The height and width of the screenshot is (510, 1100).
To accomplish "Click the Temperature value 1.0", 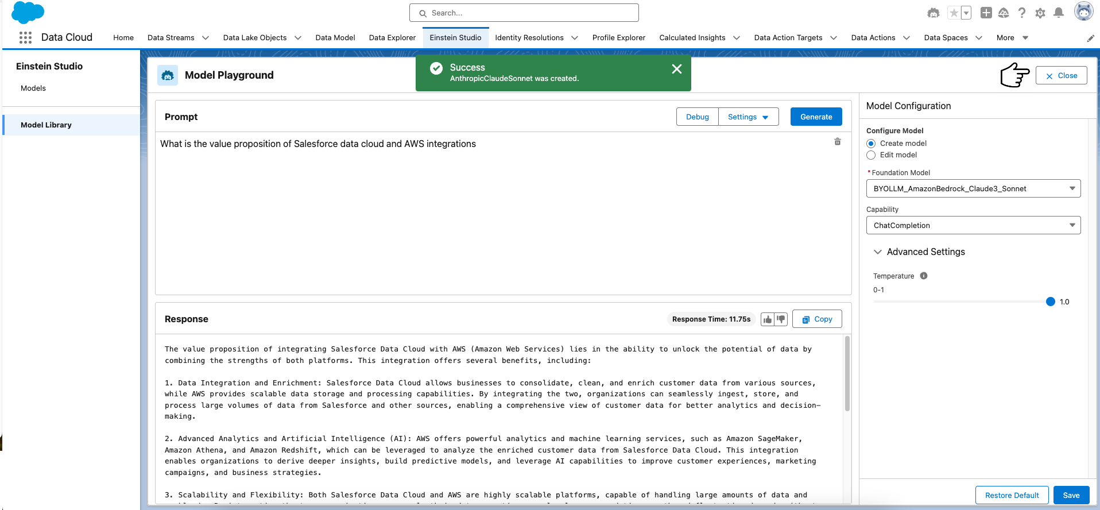I will click(x=1064, y=302).
